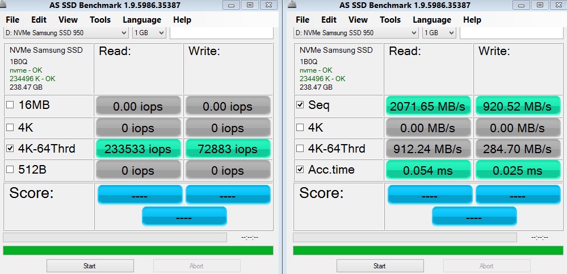Click the 16MB row 0.00 iops write value
The image size is (567, 274).
228,106
